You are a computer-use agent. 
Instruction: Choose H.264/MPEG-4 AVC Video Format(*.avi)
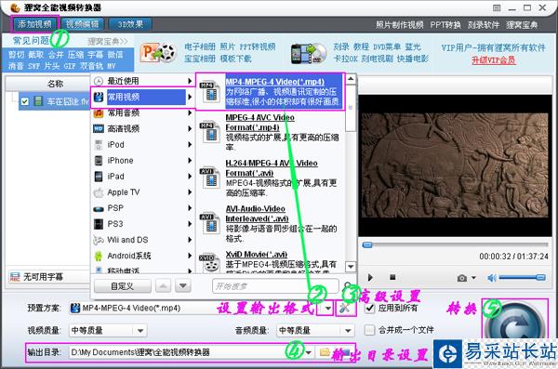pos(270,178)
